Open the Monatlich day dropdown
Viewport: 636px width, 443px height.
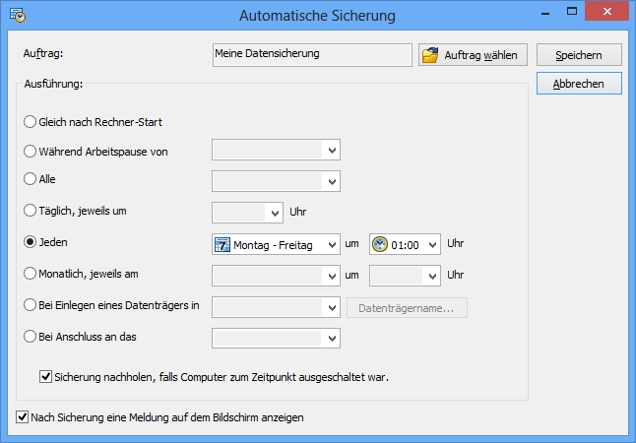(276, 276)
